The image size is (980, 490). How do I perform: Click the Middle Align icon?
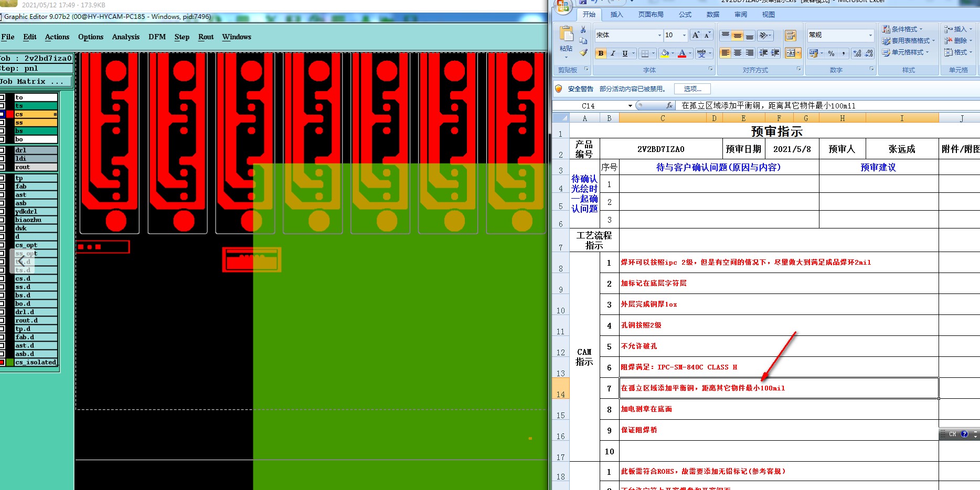pos(738,36)
